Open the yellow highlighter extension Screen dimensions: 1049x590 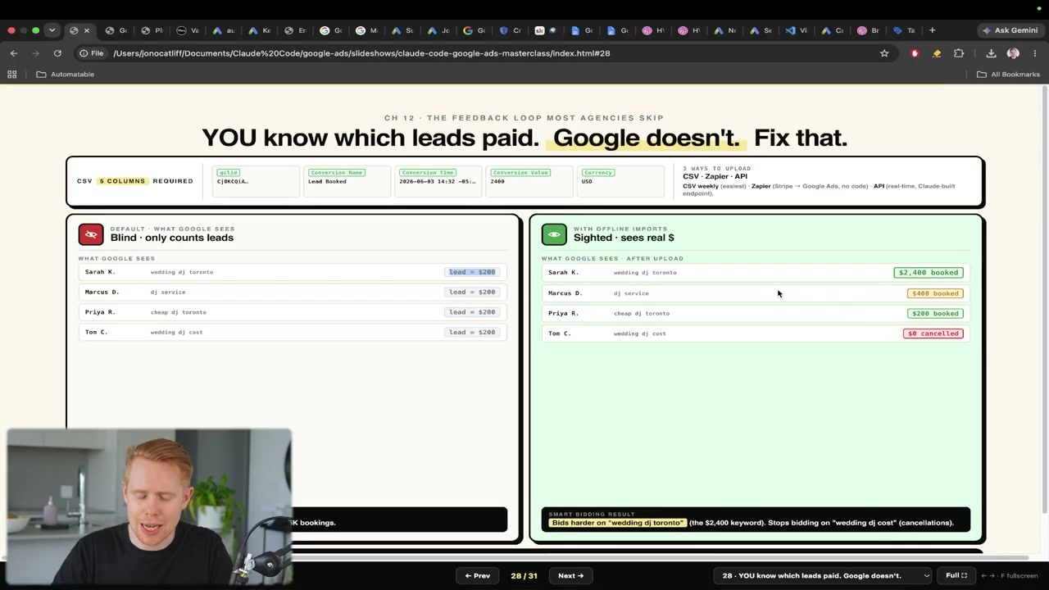coord(937,53)
